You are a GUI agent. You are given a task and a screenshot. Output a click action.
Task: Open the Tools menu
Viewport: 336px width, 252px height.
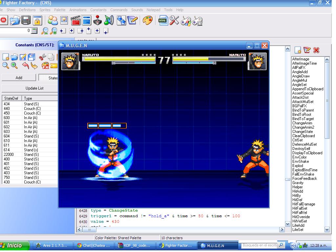click(168, 10)
